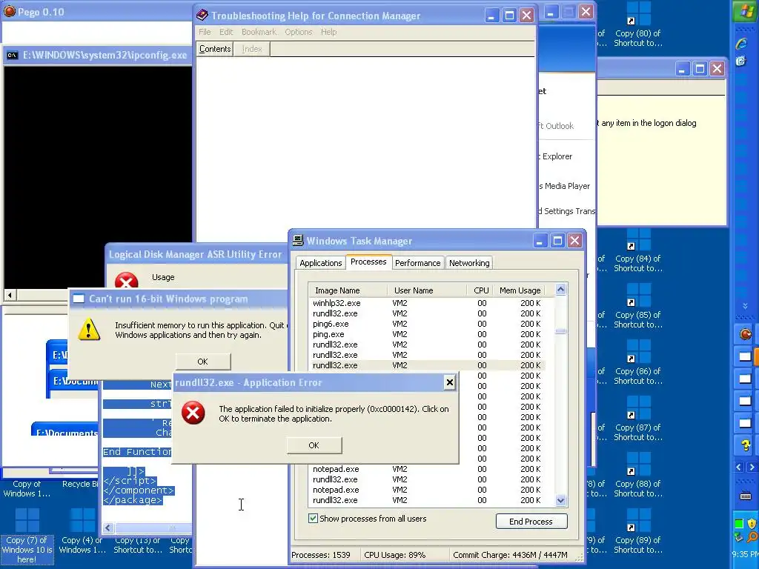Open the Help menu in Troubleshooting Help
This screenshot has width=759, height=569.
[x=328, y=32]
